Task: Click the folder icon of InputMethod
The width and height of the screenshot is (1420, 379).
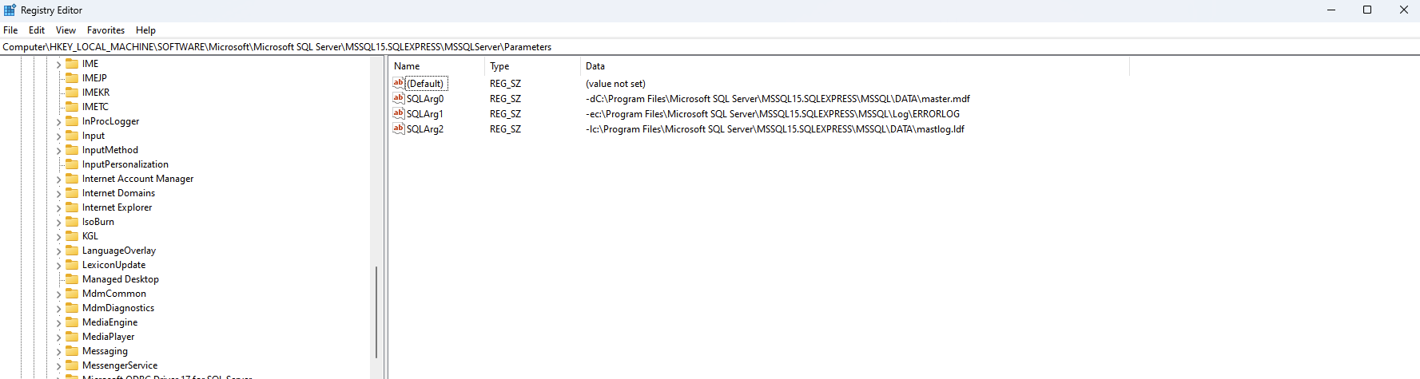Action: pyautogui.click(x=72, y=149)
